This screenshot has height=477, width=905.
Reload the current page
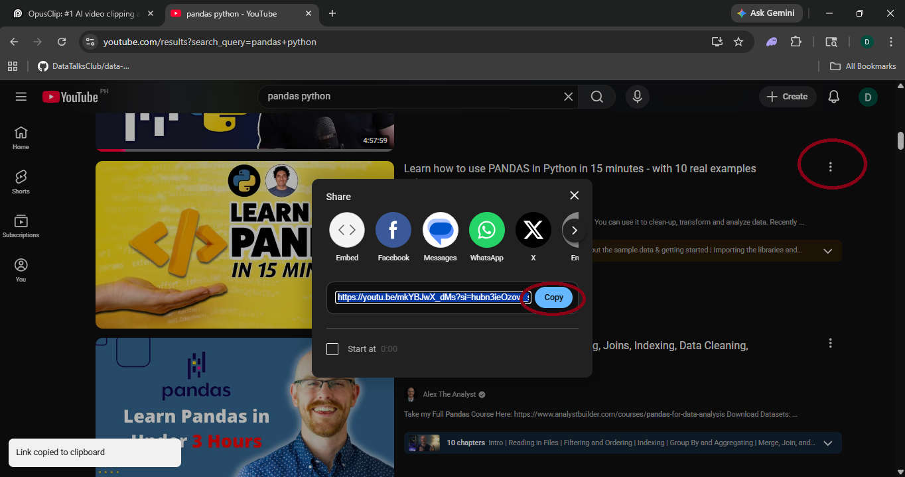click(62, 42)
